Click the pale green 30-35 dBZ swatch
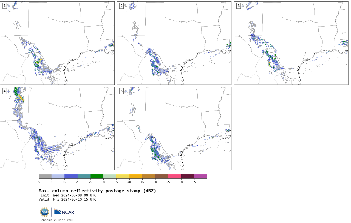 [x=110, y=176]
